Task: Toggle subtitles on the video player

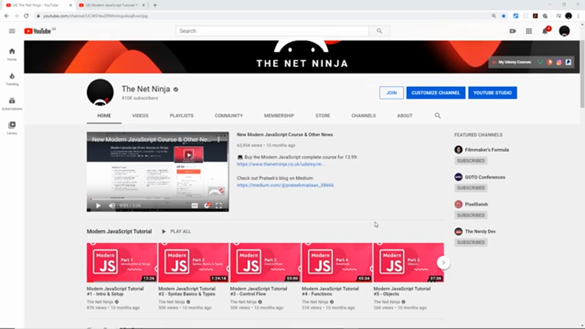Action: (x=195, y=206)
